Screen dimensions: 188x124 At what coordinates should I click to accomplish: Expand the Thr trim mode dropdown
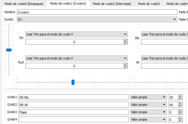(76, 34)
